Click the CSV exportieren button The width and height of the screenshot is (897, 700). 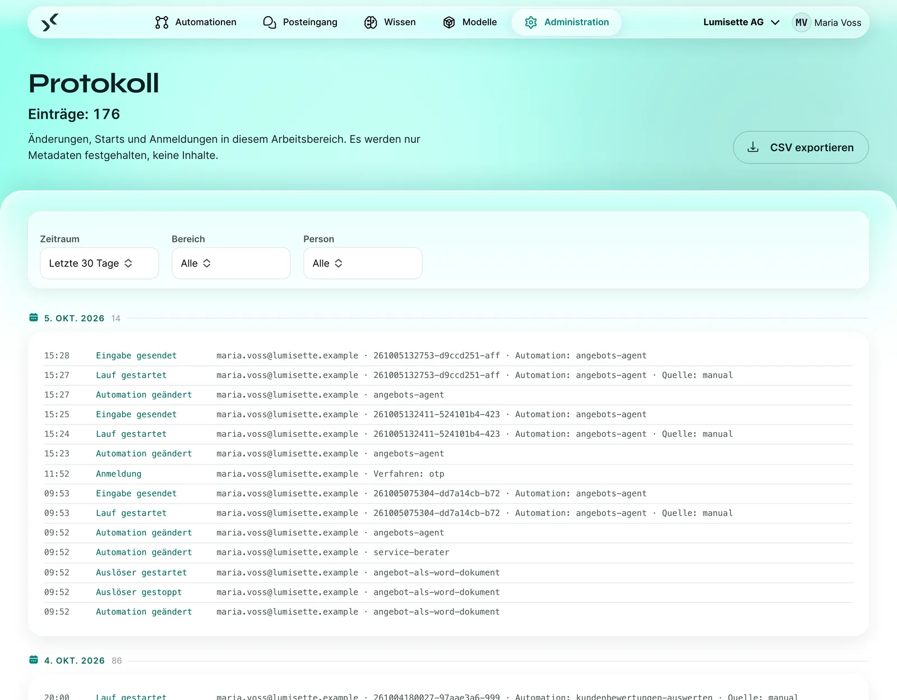[801, 147]
